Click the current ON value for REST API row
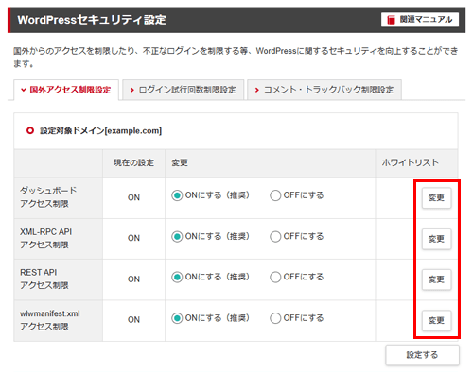The image size is (473, 372). coord(133,279)
